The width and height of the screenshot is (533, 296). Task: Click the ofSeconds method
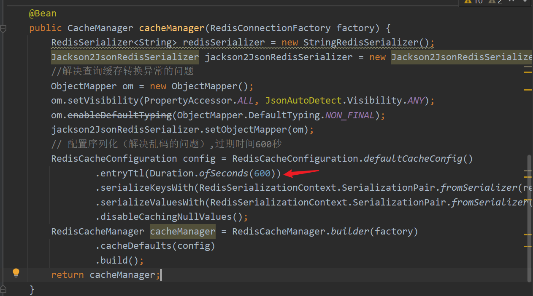[224, 173]
